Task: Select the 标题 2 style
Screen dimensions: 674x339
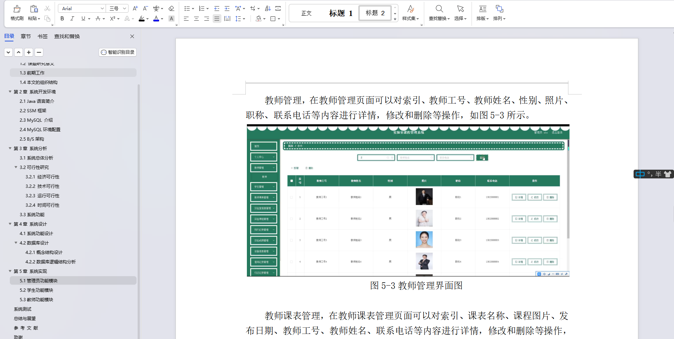Action: [375, 13]
